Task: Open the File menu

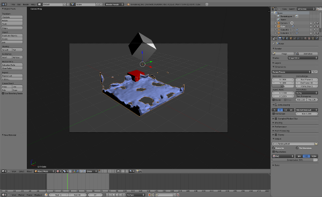Action: coord(13,4)
